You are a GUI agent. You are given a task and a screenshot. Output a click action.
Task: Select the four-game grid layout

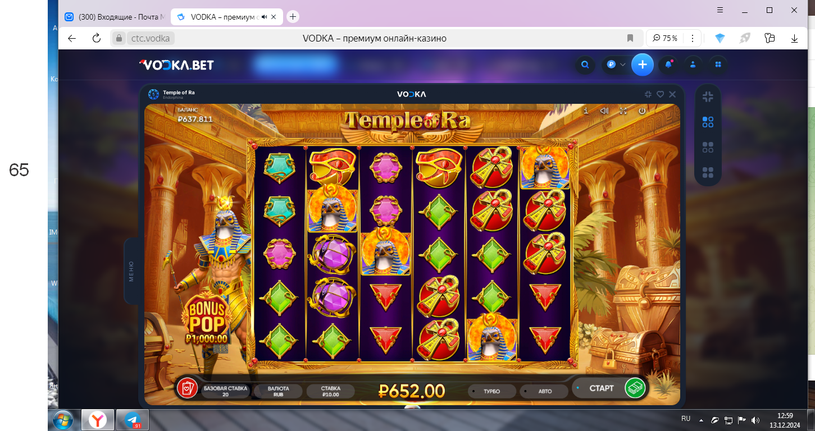[708, 172]
